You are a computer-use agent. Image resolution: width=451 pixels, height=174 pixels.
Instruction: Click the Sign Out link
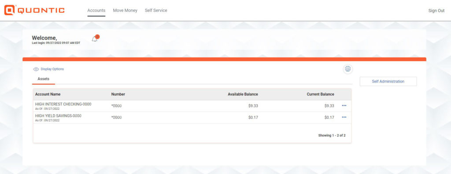(x=436, y=11)
